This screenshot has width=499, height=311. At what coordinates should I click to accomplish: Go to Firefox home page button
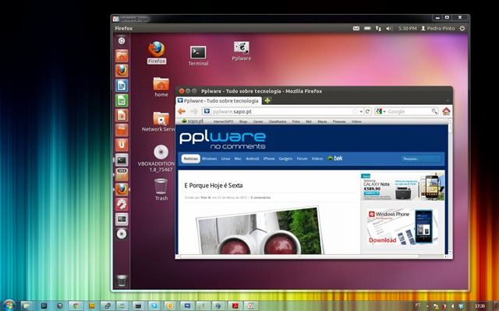446,111
